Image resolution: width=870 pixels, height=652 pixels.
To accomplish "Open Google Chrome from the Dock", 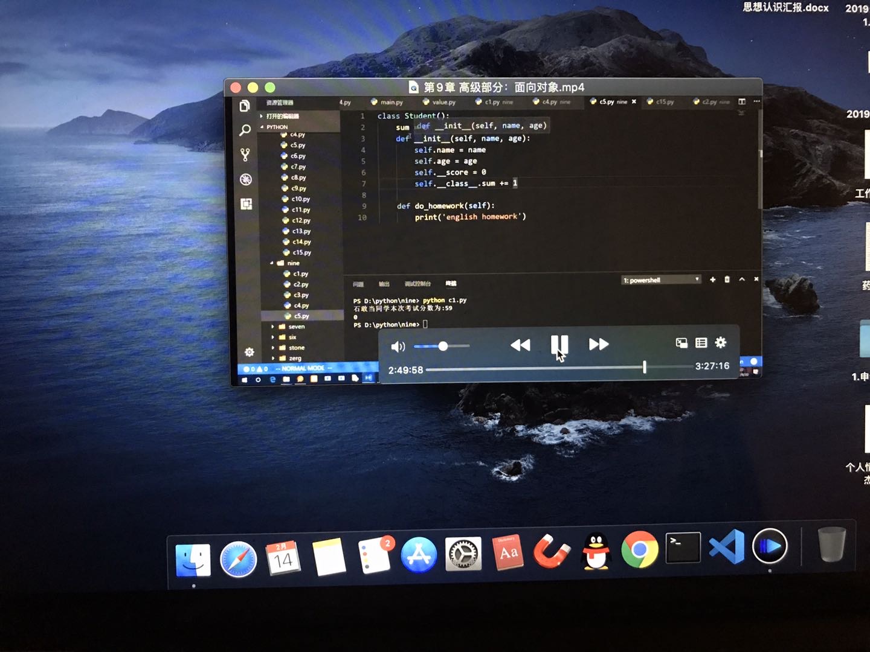I will pyautogui.click(x=640, y=549).
